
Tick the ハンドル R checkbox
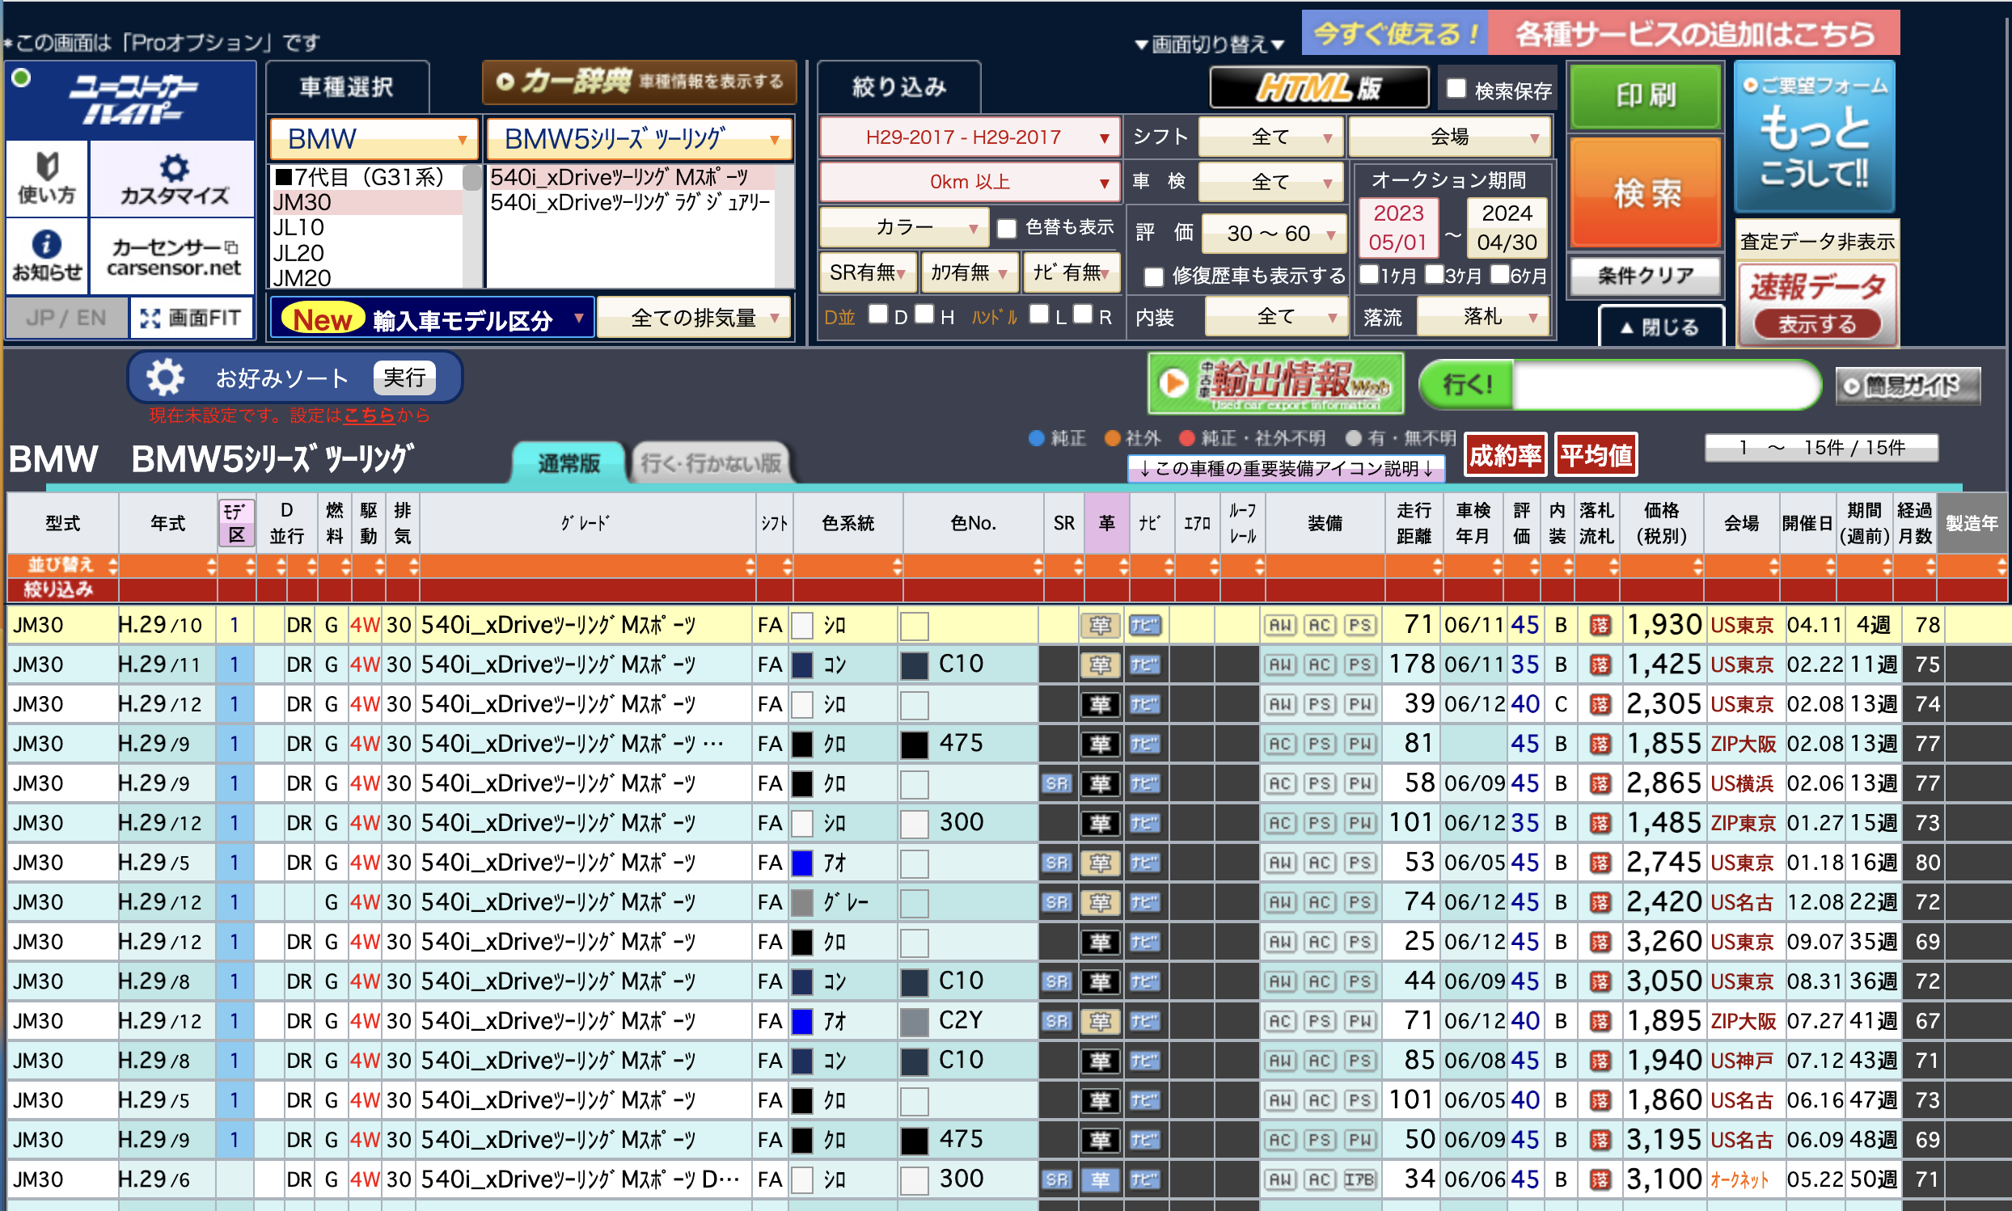(1083, 314)
